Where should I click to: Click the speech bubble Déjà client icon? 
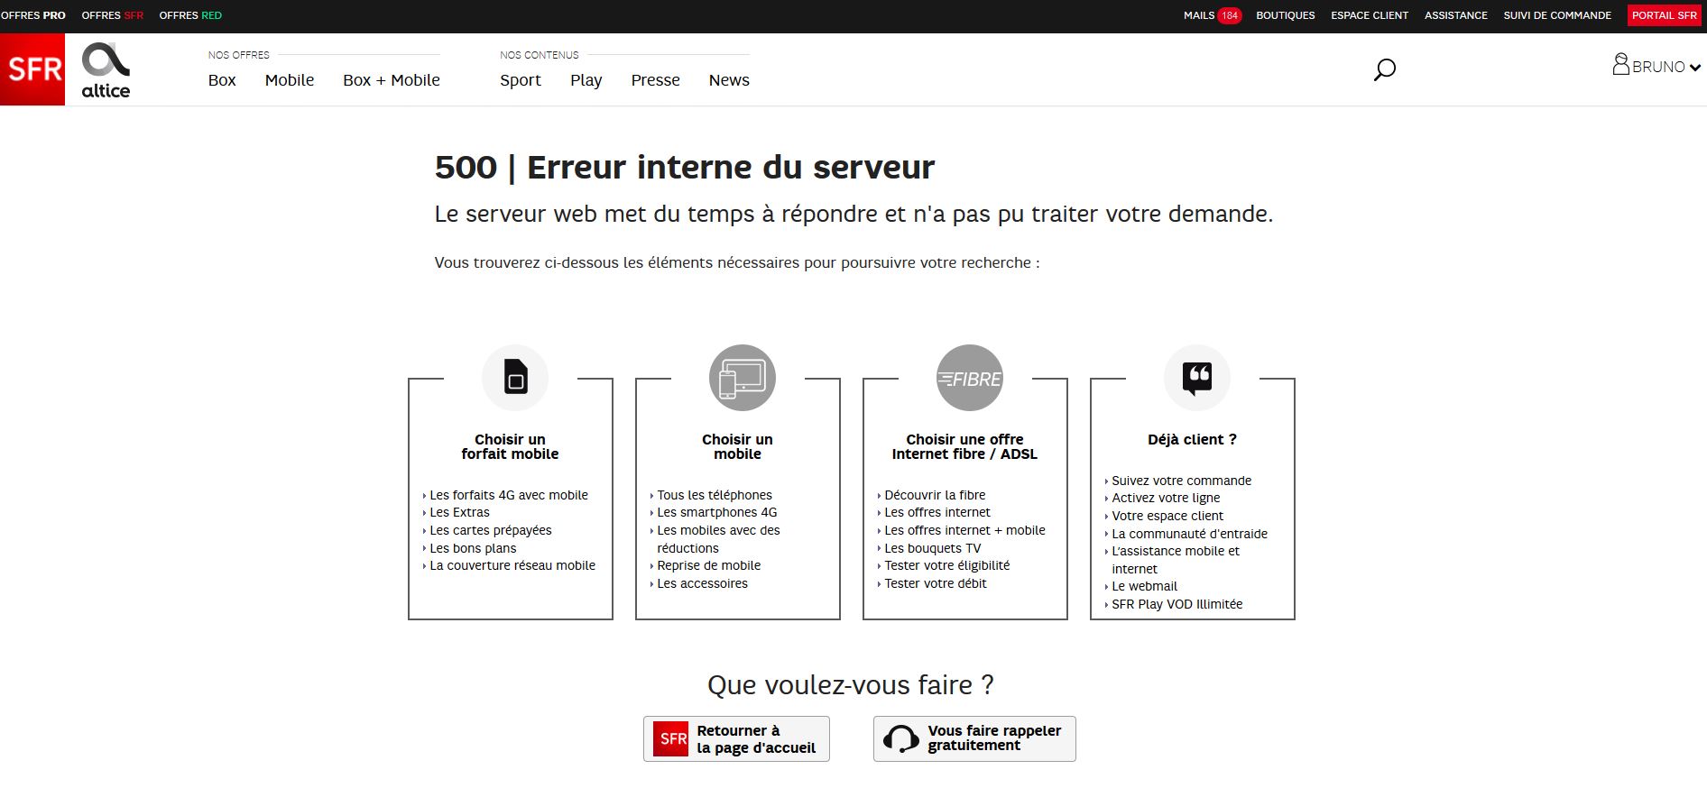click(1196, 378)
